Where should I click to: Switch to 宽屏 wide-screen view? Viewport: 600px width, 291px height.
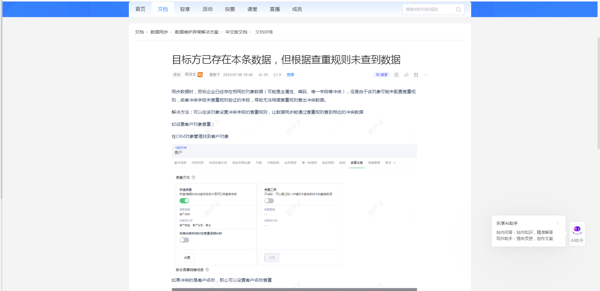click(x=290, y=75)
